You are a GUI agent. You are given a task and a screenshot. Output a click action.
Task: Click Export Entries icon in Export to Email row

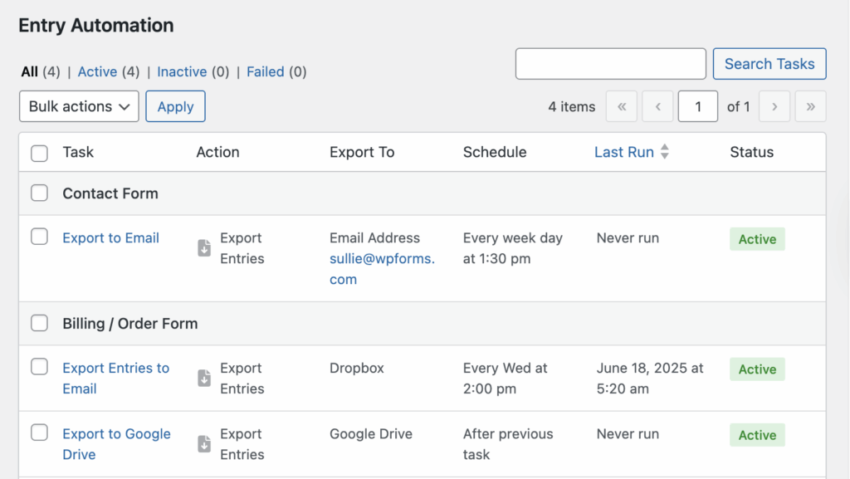pyautogui.click(x=204, y=248)
